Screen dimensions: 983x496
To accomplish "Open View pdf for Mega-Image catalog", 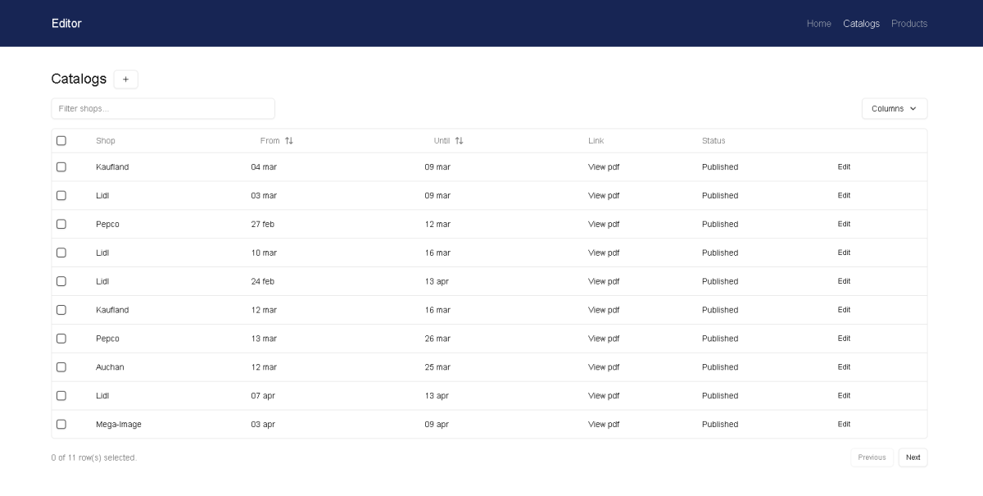I will click(604, 425).
